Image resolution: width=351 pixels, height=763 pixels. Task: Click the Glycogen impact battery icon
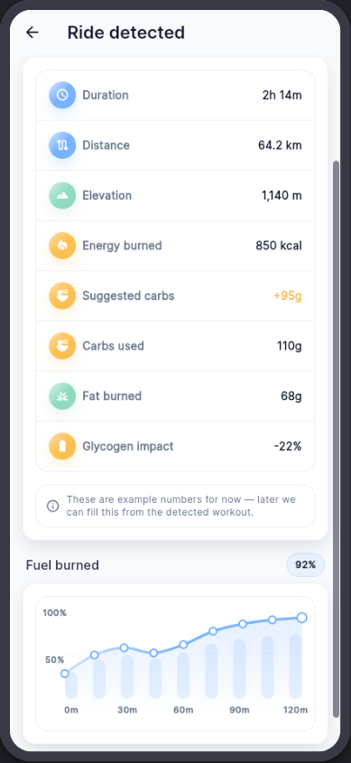click(x=62, y=446)
